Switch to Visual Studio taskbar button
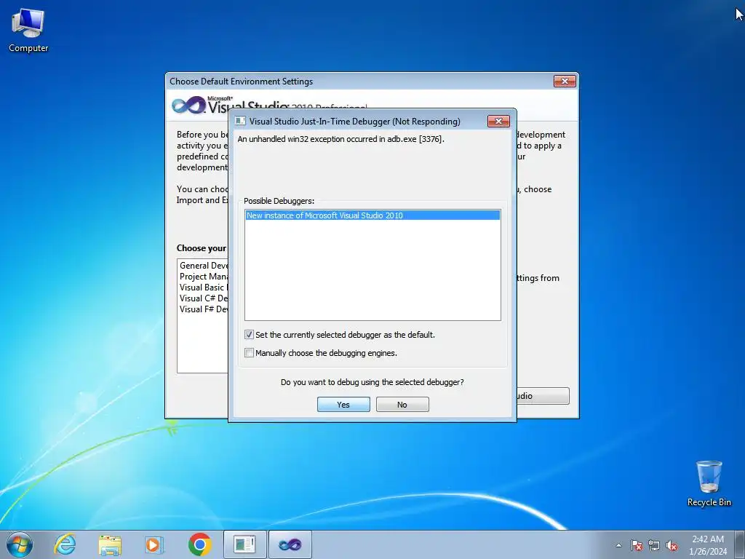 tap(290, 544)
